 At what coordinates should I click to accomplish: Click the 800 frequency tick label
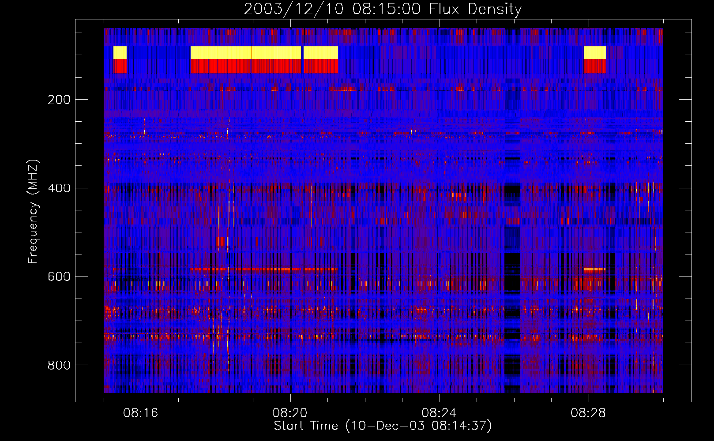coord(59,365)
